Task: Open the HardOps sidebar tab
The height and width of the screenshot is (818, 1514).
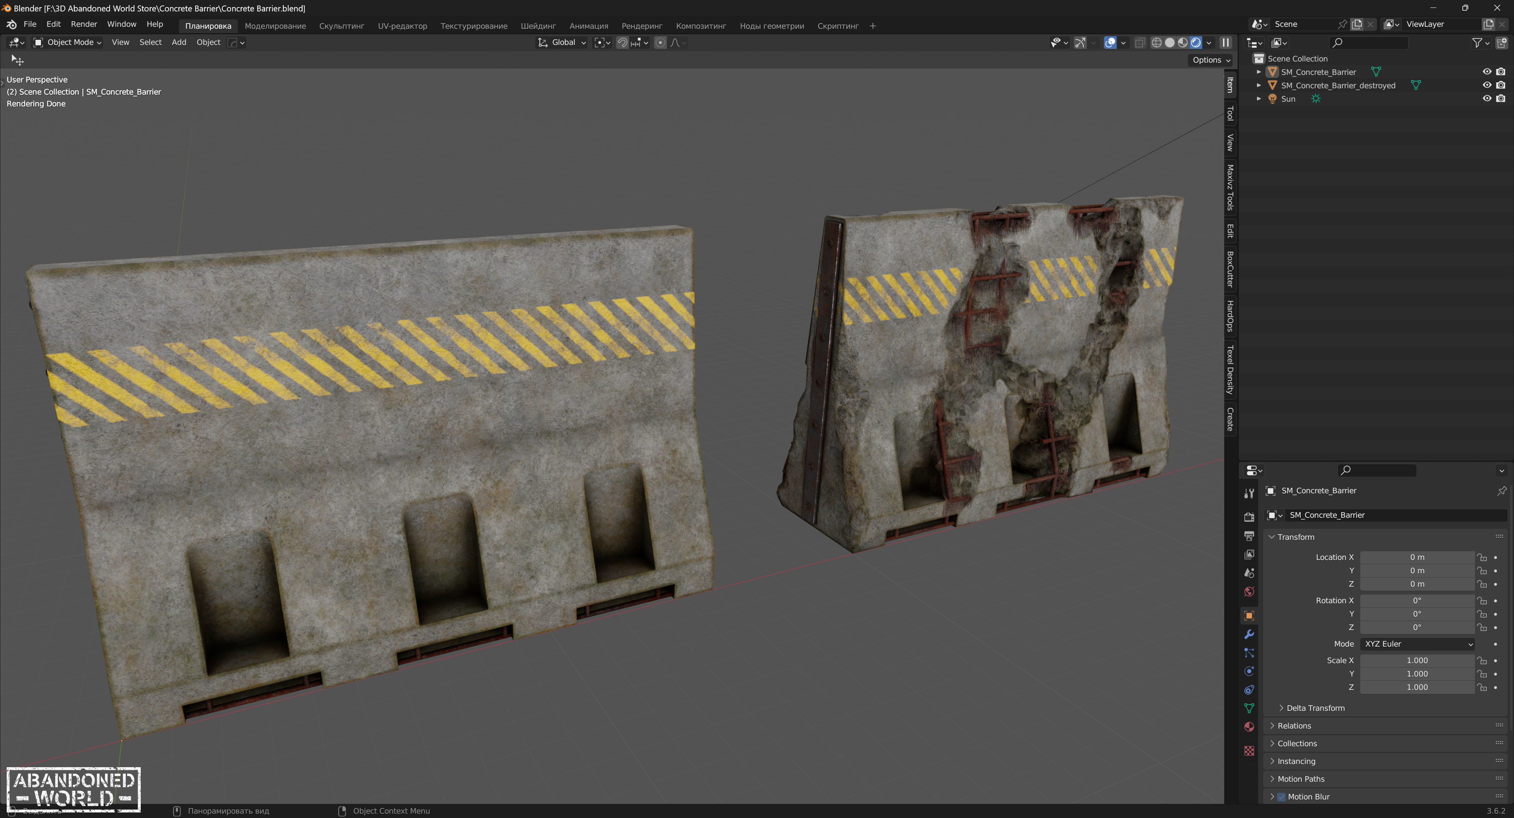Action: click(1230, 316)
